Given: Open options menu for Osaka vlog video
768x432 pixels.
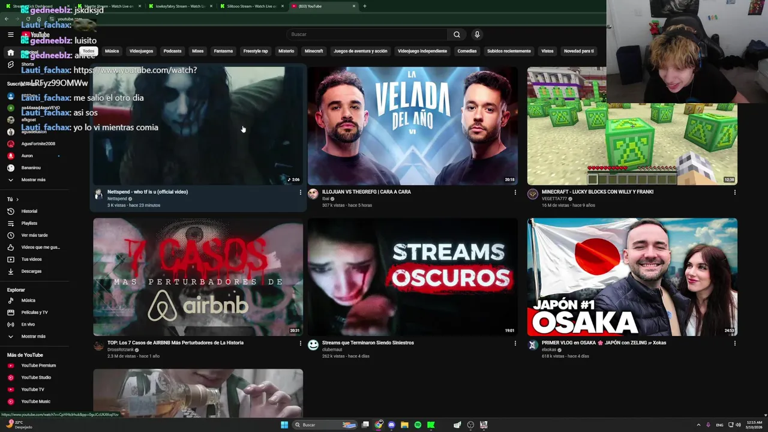Looking at the screenshot, I should (x=734, y=343).
